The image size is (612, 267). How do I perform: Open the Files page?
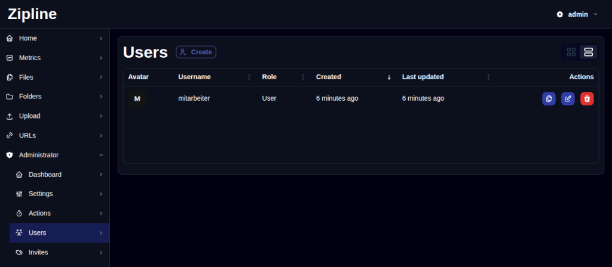[x=54, y=77]
